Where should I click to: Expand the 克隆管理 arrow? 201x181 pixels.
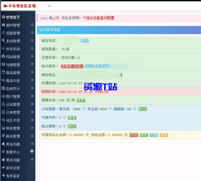(x=32, y=33)
